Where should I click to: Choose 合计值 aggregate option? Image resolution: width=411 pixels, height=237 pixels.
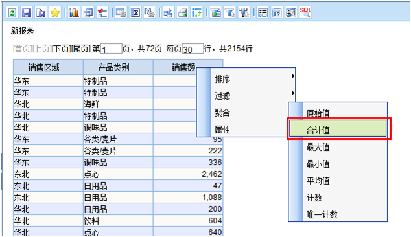(338, 128)
